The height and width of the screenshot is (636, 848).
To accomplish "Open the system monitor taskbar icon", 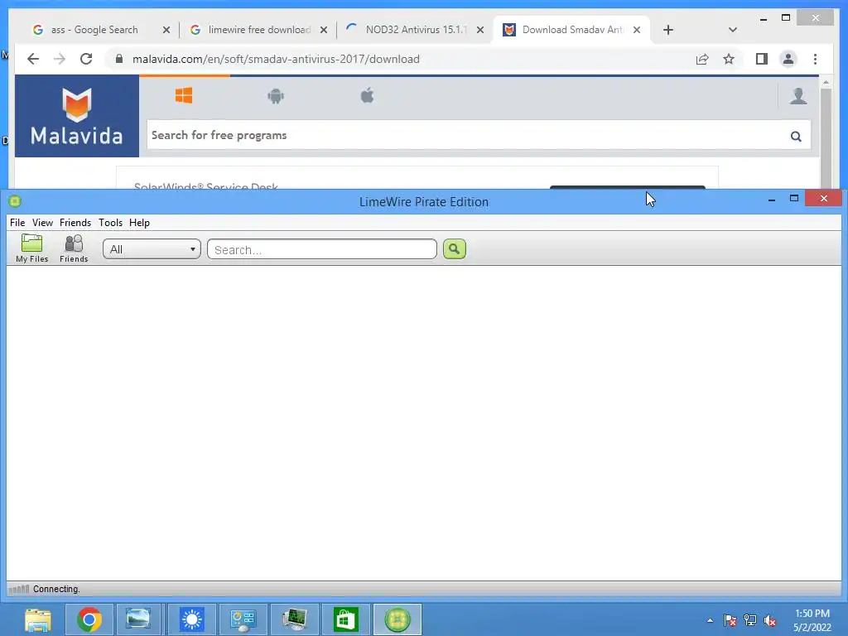I will pyautogui.click(x=295, y=619).
